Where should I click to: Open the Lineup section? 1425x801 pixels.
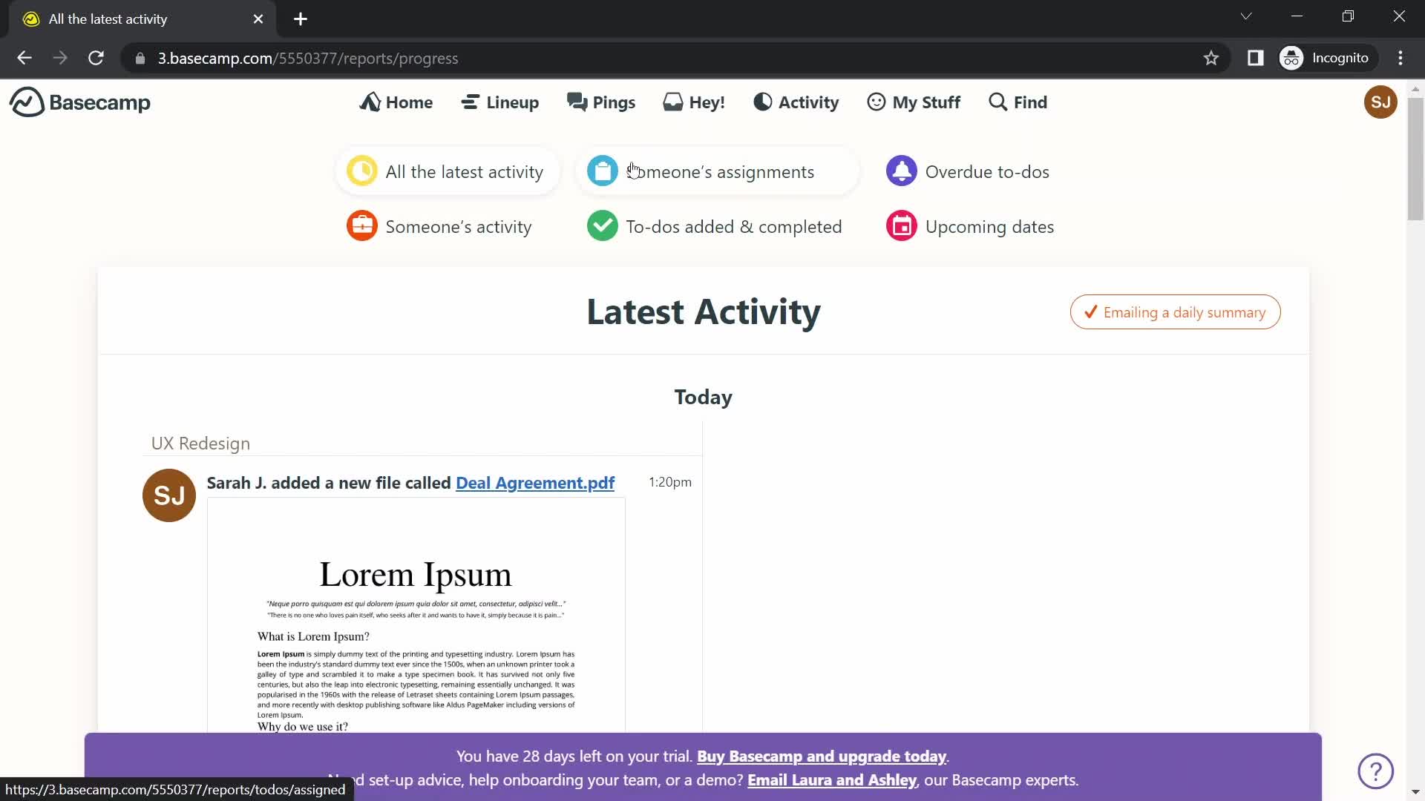(x=500, y=102)
